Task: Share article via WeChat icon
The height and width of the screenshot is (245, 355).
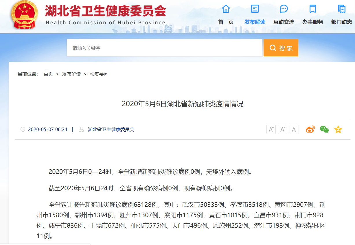Action: (324, 130)
